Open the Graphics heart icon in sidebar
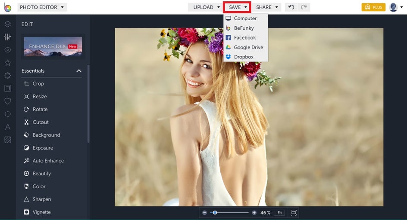The image size is (407, 220). click(x=8, y=101)
